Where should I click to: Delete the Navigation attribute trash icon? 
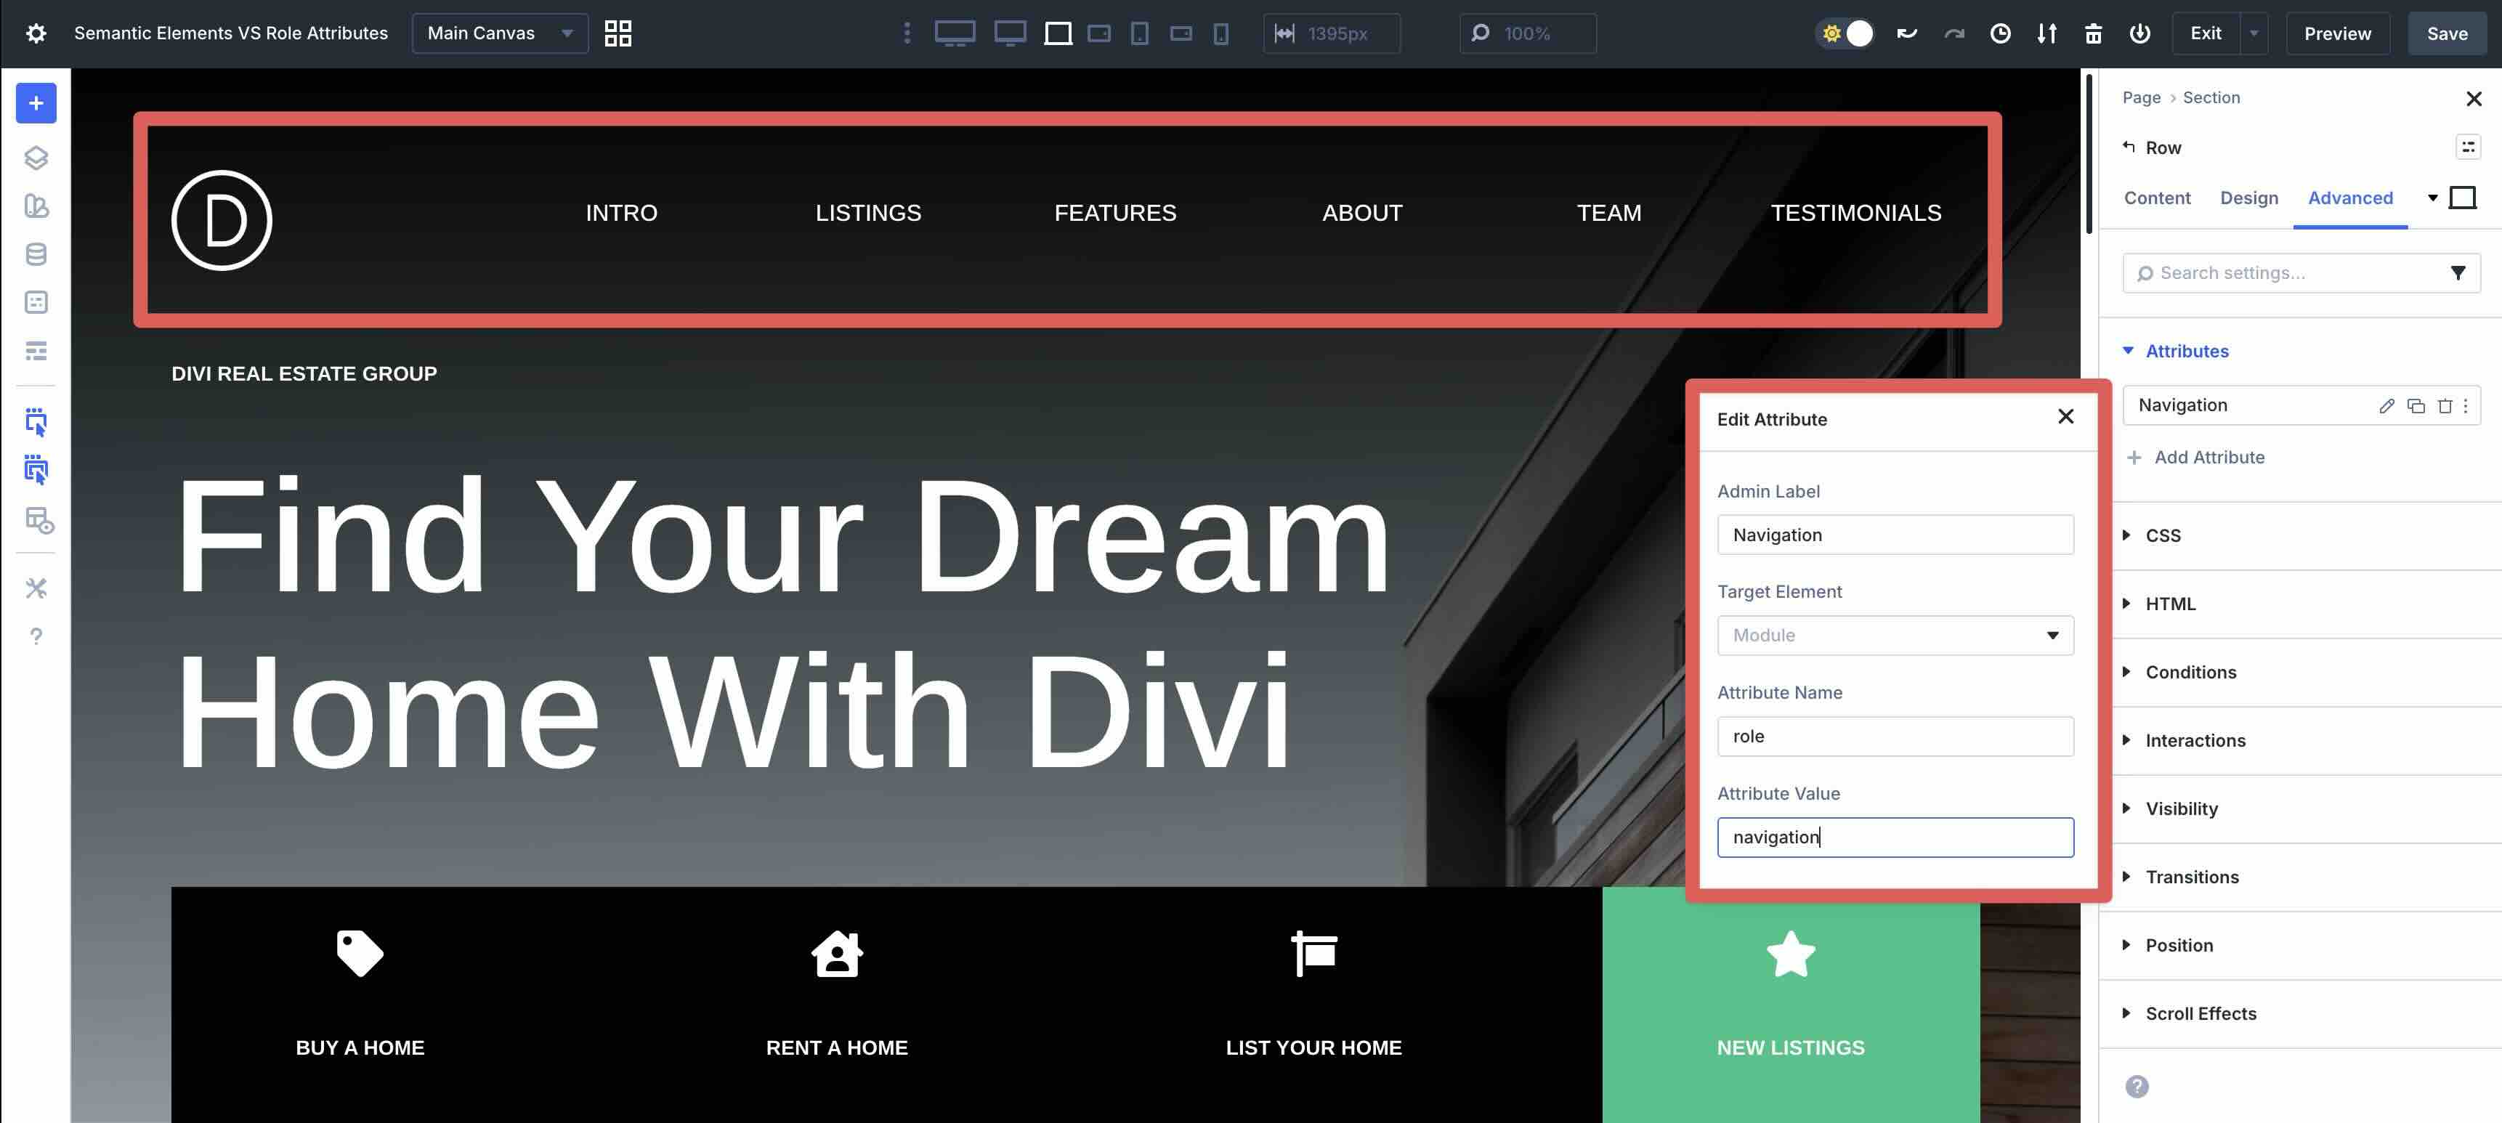[2444, 406]
